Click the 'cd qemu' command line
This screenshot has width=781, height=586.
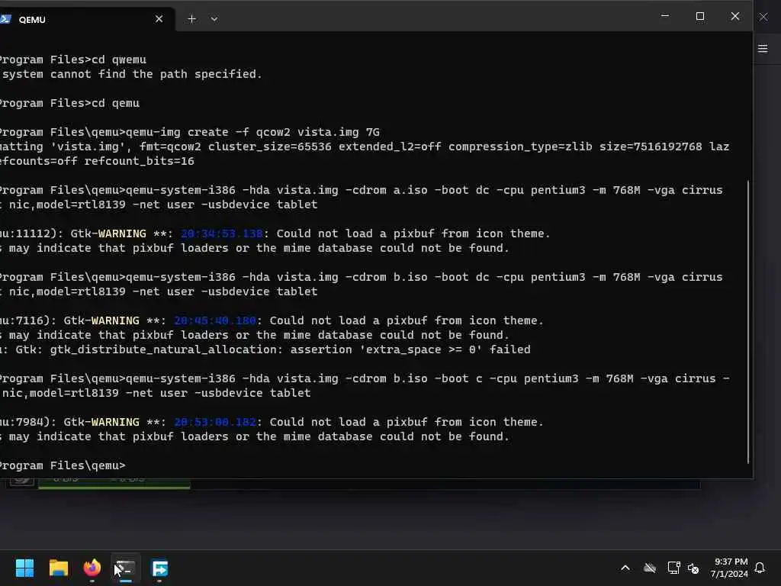[69, 103]
